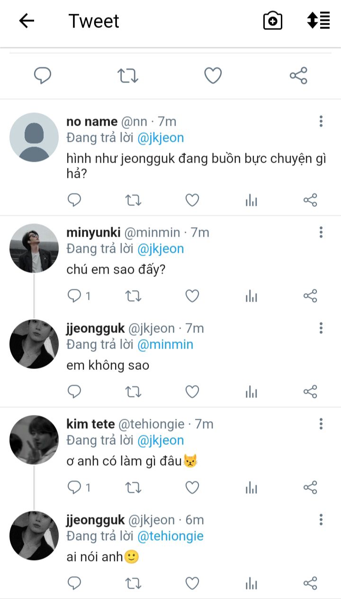Reply to minyunki's comment
Image resolution: width=341 pixels, height=599 pixels.
coord(75,296)
